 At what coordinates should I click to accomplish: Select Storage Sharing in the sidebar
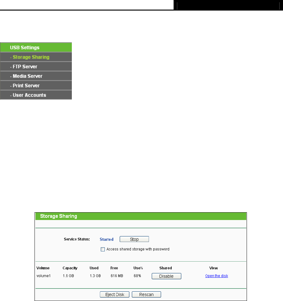(36, 57)
